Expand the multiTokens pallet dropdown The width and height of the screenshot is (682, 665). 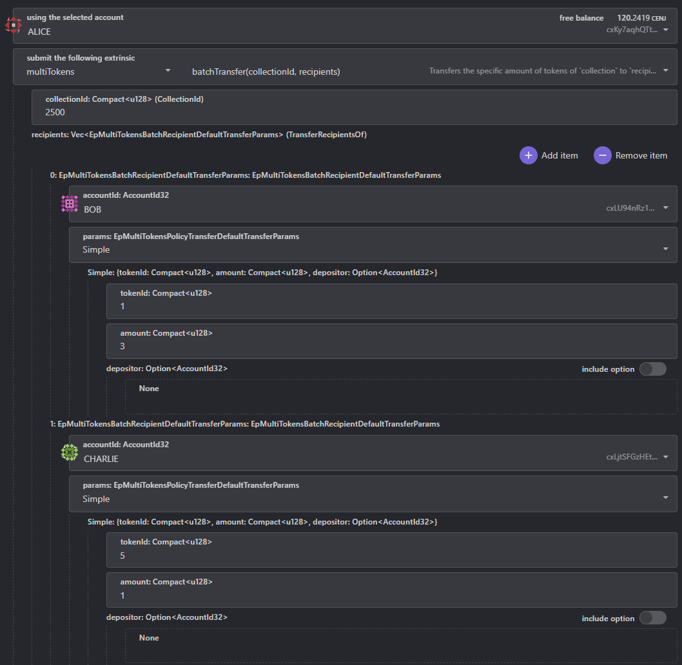[x=168, y=70]
